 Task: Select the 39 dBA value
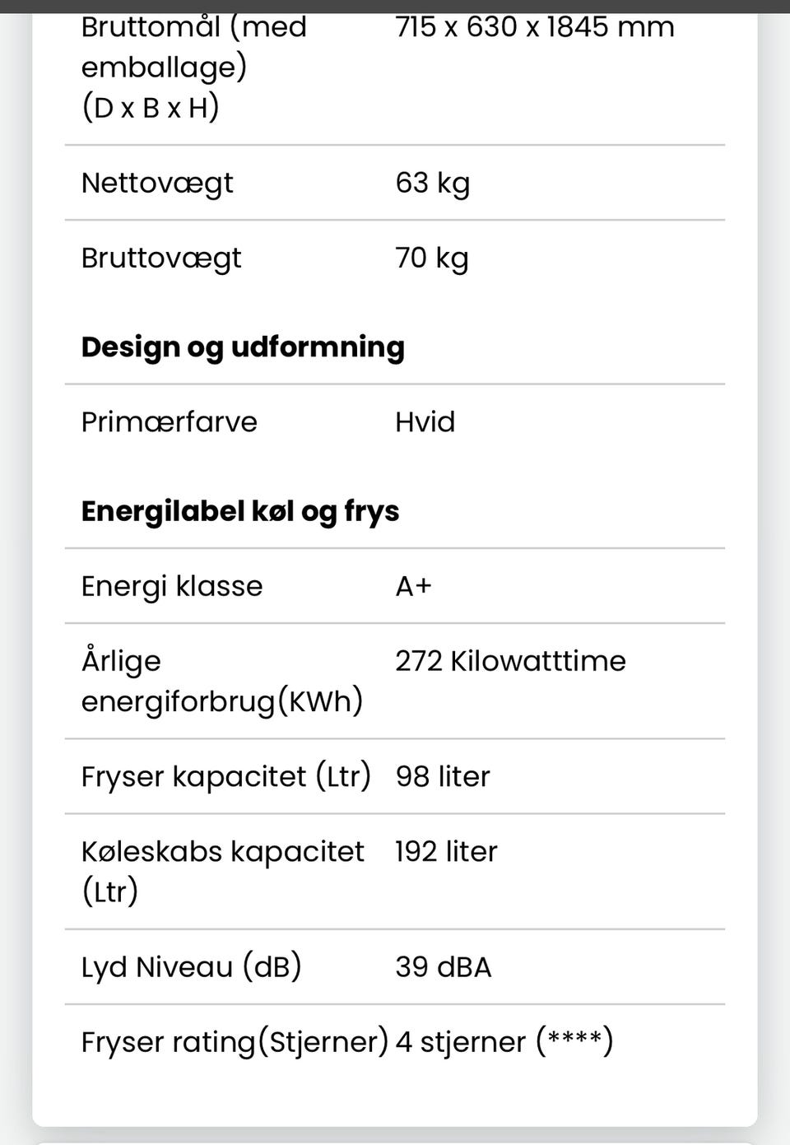[x=443, y=966]
